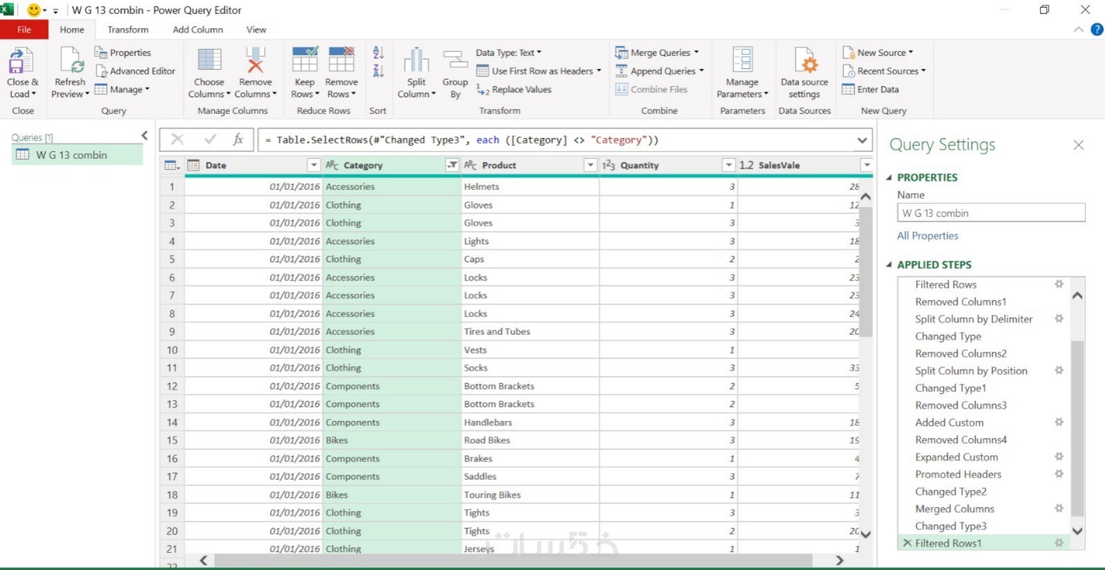This screenshot has width=1105, height=570.
Task: Click the Enter Data command
Action: (871, 90)
